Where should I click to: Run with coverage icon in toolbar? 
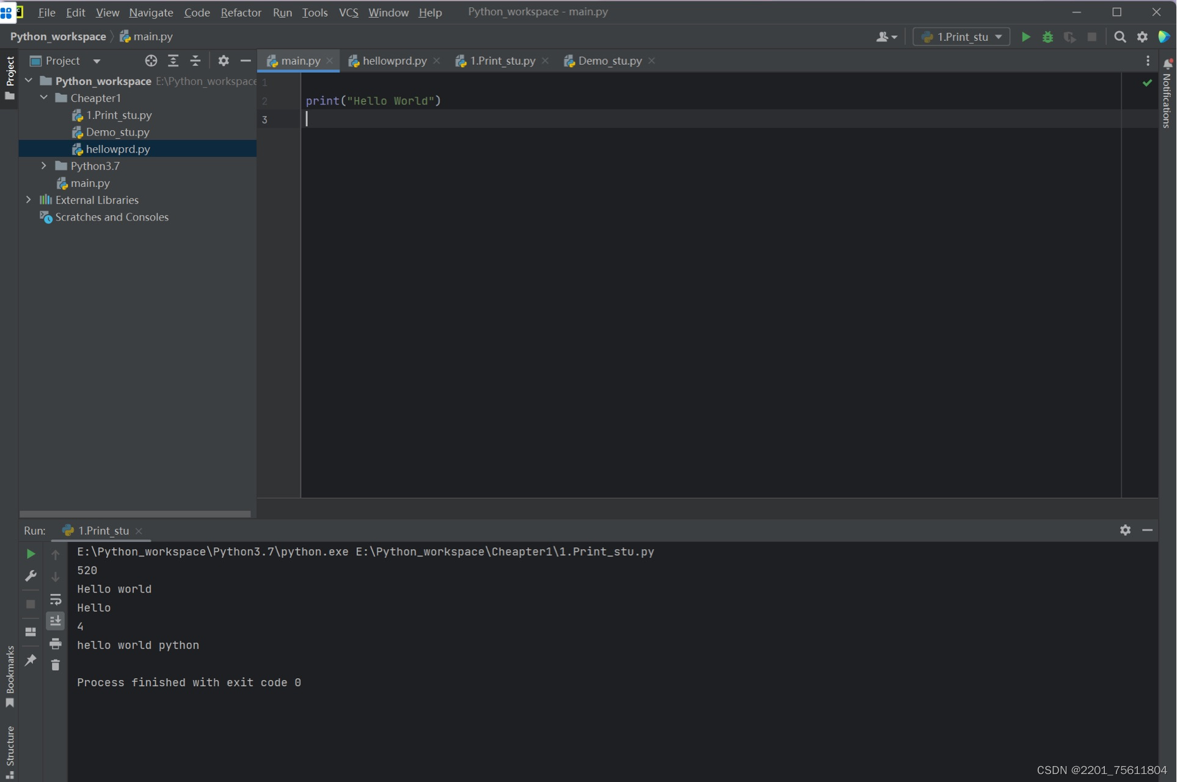click(x=1070, y=37)
